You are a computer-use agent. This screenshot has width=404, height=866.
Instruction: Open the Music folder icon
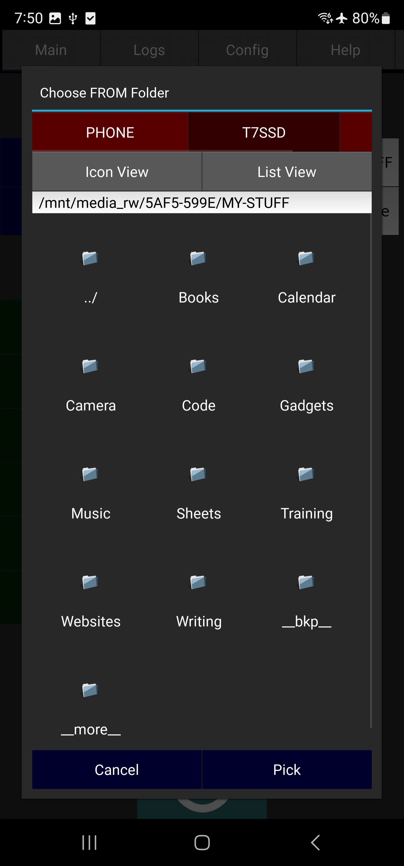coord(90,474)
